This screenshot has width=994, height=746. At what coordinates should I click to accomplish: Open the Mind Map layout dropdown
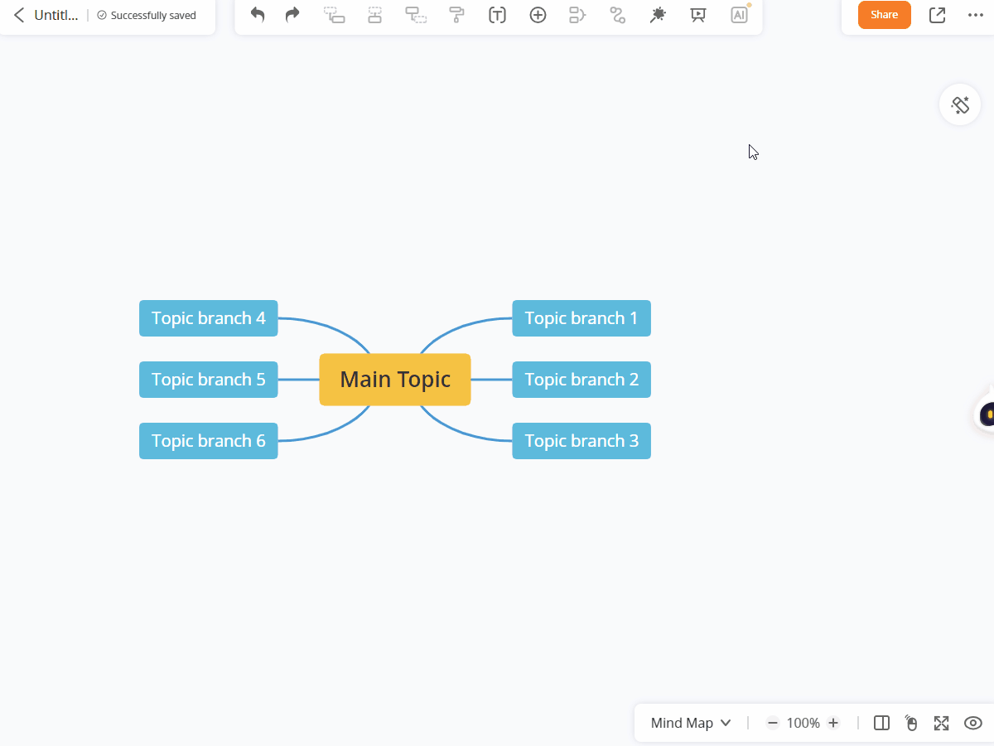(691, 723)
